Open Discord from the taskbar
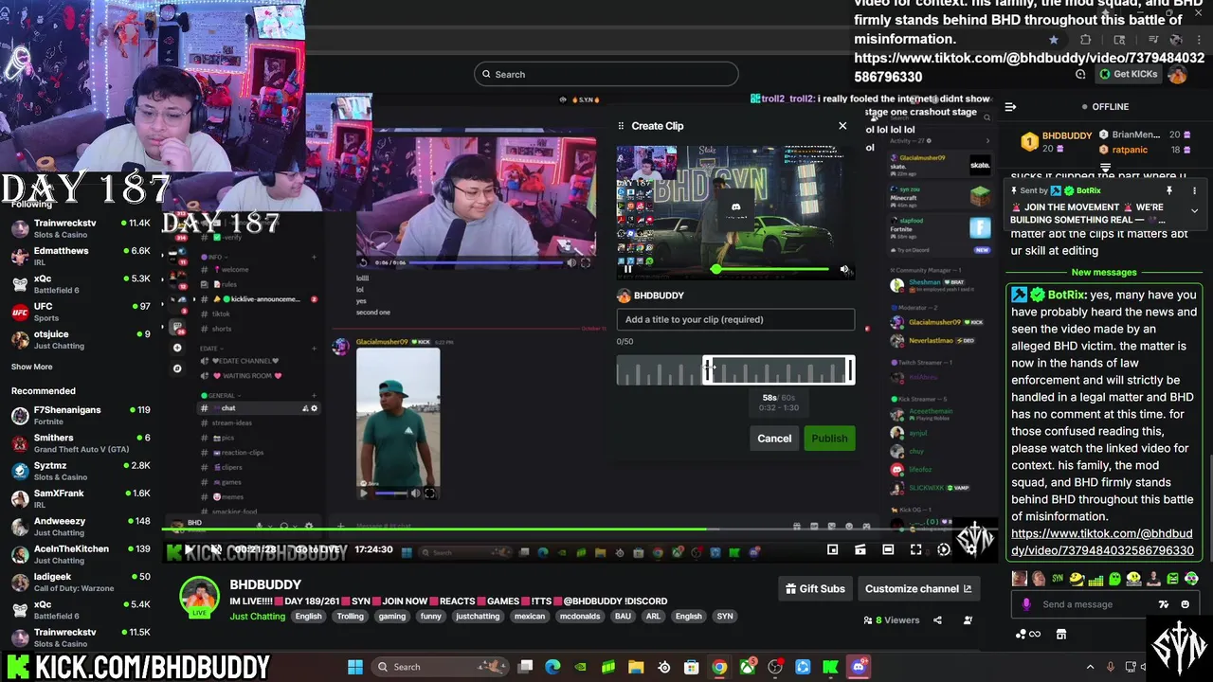The height and width of the screenshot is (682, 1213). (x=859, y=667)
